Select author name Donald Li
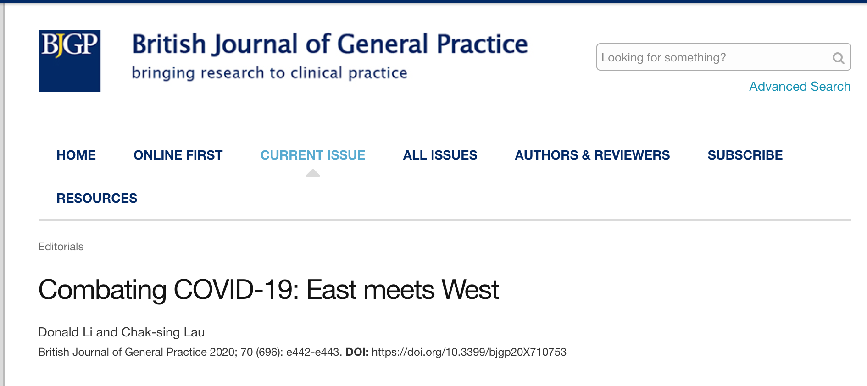The height and width of the screenshot is (386, 867). (x=65, y=332)
